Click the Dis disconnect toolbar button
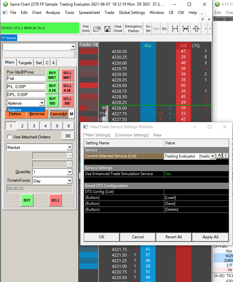This screenshot has height=282, width=233. [x=164, y=28]
